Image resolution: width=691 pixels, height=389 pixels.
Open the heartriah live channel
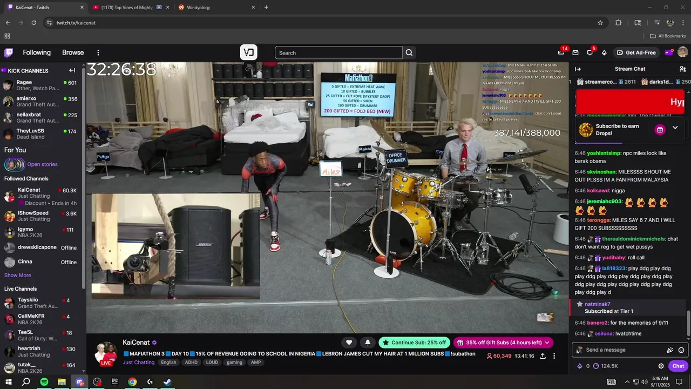pos(40,352)
